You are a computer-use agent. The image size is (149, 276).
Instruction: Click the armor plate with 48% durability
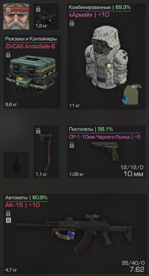(131, 95)
